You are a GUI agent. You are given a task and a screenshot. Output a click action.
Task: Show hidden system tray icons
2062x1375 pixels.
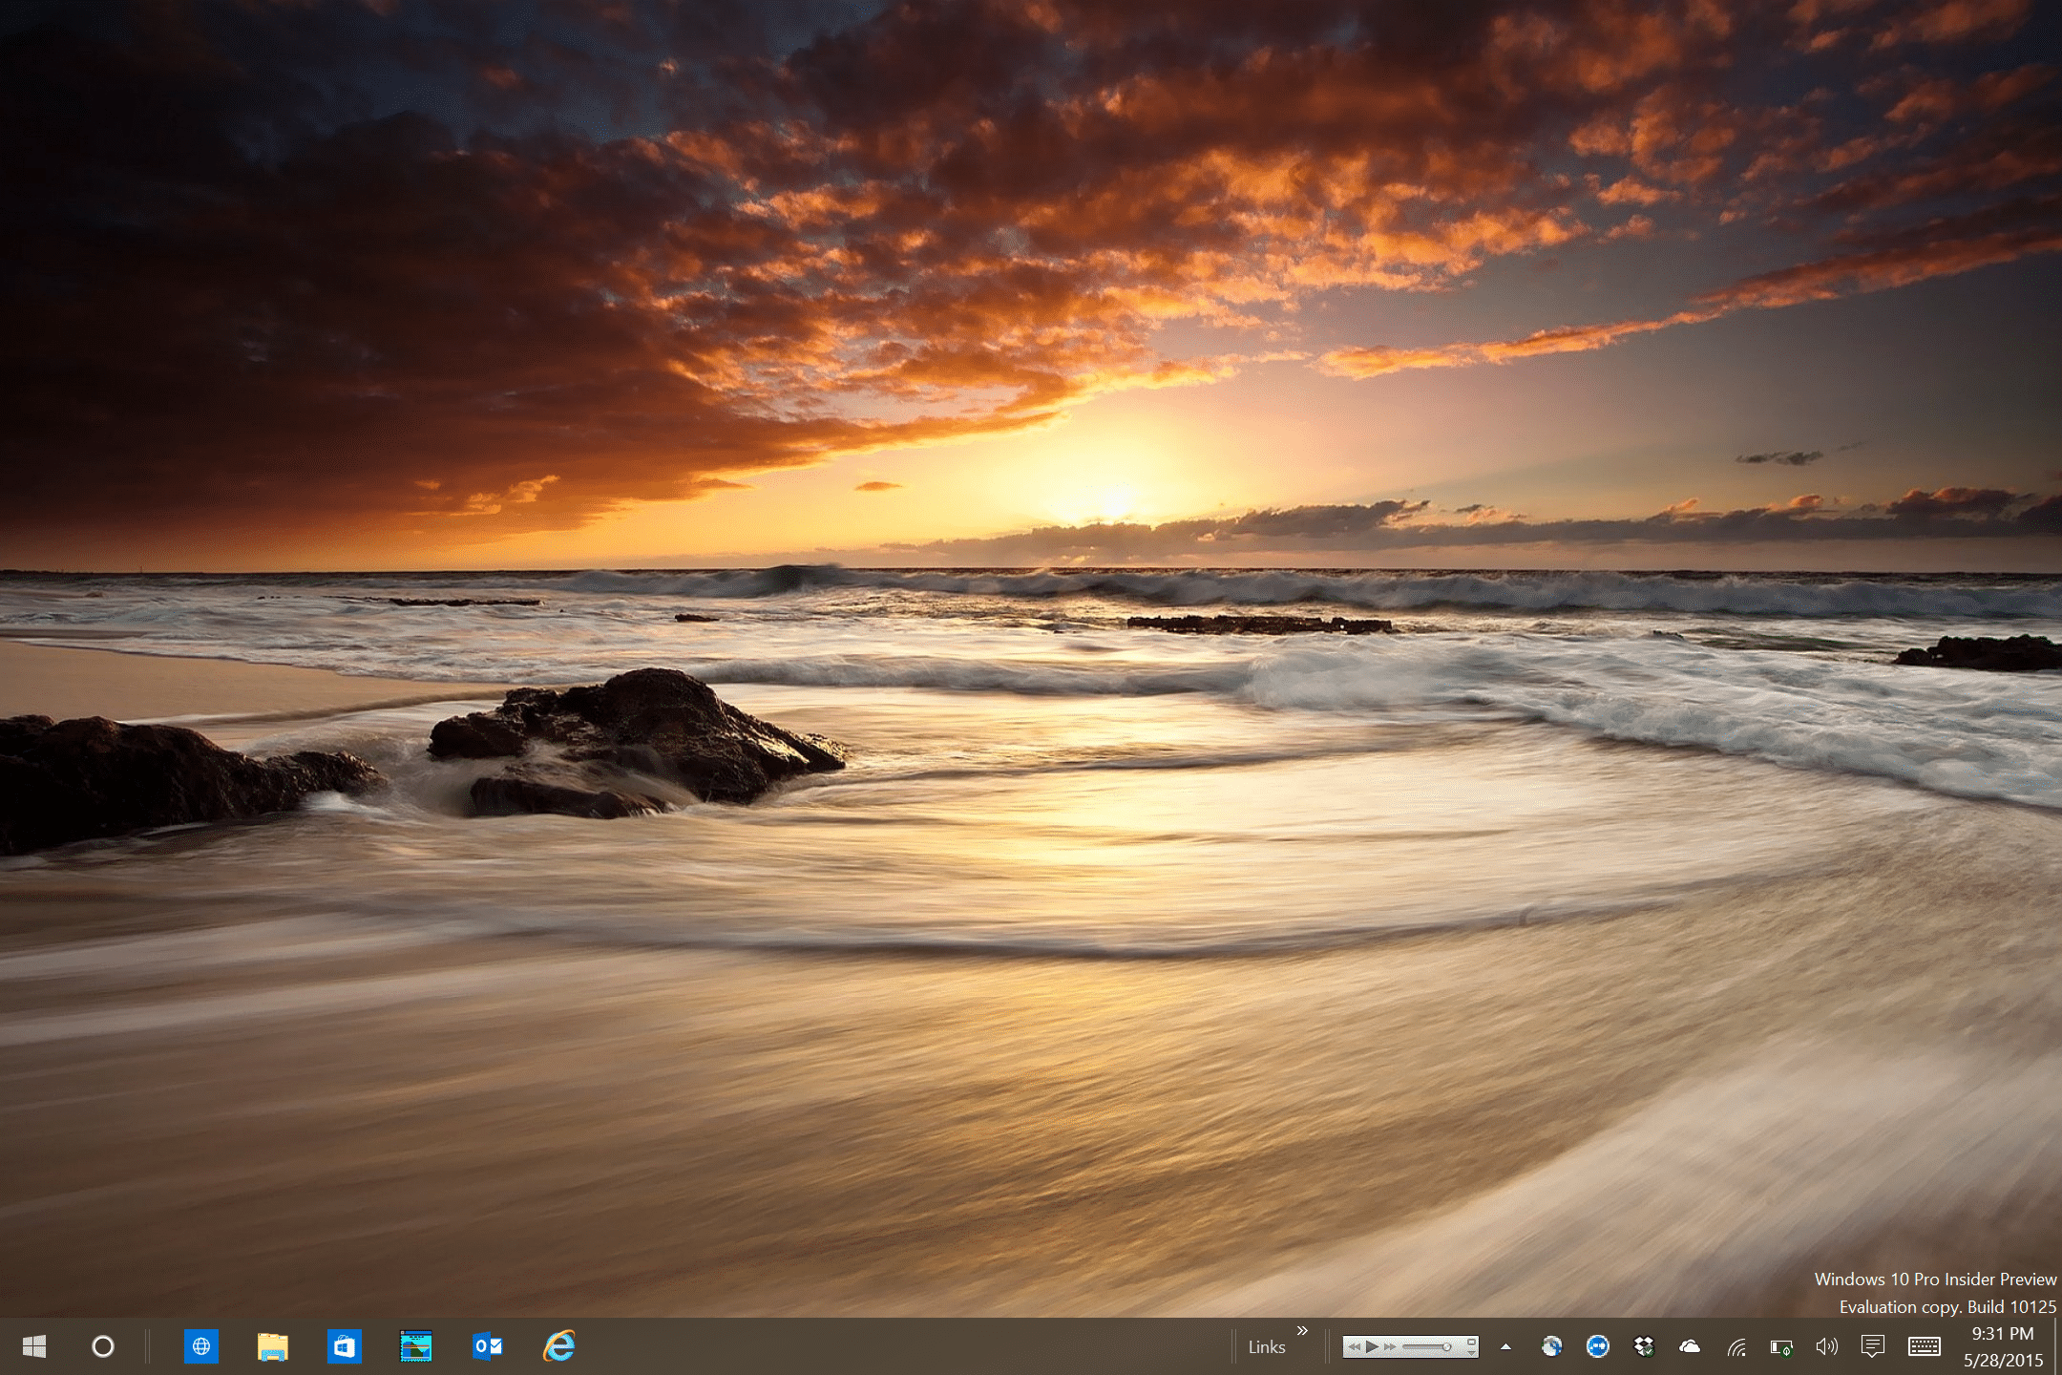click(1506, 1347)
